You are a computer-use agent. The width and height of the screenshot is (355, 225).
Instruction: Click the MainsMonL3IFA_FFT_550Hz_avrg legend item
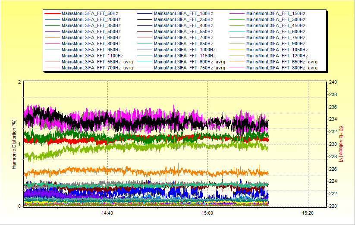click(97, 62)
